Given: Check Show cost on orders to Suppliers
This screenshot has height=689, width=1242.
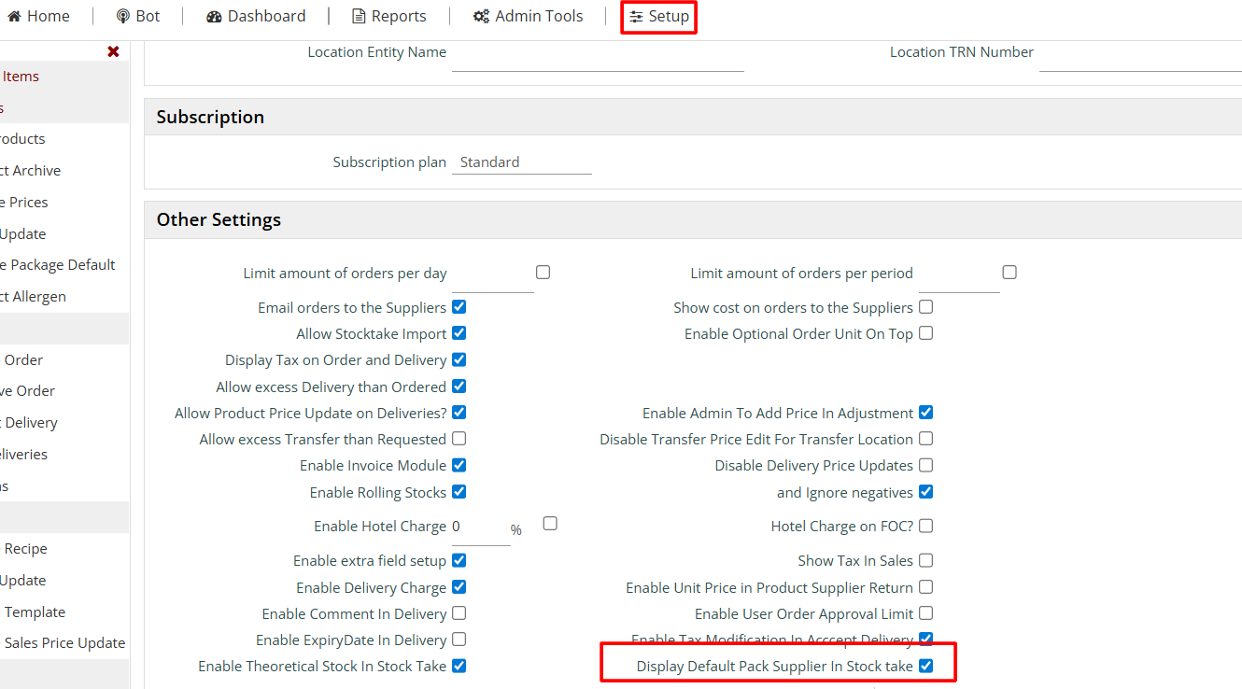Looking at the screenshot, I should click(925, 306).
